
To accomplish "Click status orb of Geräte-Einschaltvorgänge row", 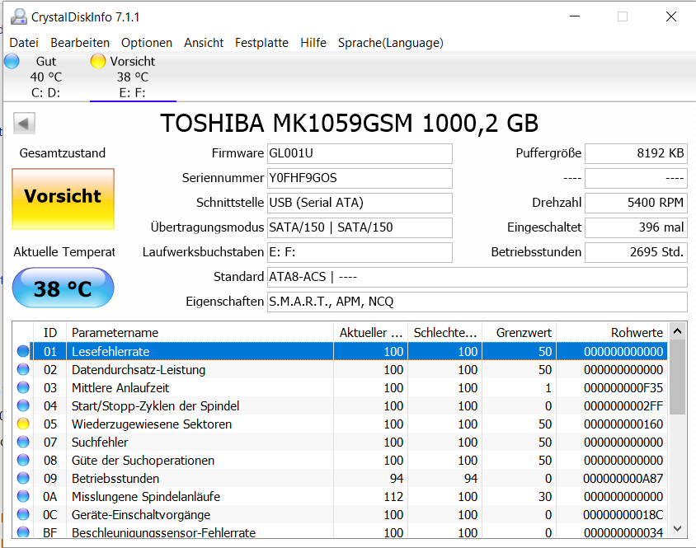I will tap(23, 515).
